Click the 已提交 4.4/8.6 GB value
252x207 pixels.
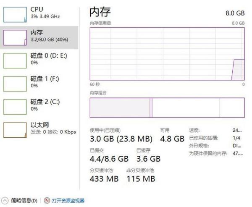pyautogui.click(x=109, y=159)
